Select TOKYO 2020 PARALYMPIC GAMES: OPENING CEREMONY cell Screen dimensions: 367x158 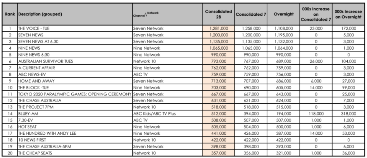(75, 94)
